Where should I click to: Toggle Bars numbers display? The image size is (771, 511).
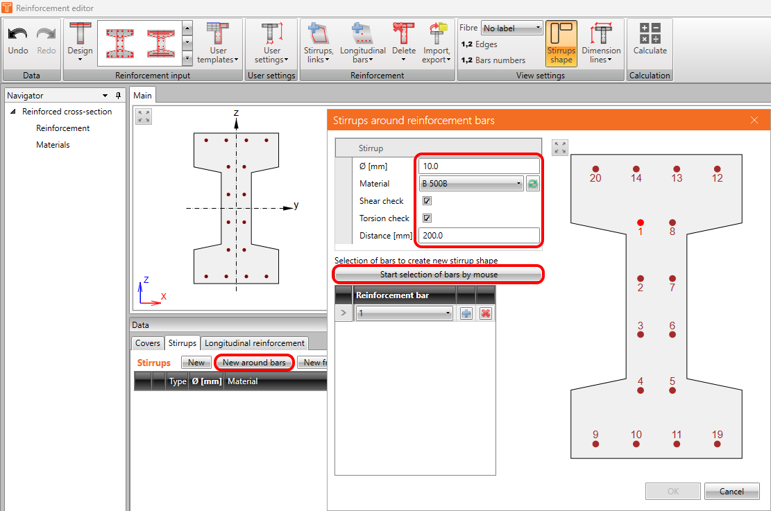point(493,60)
